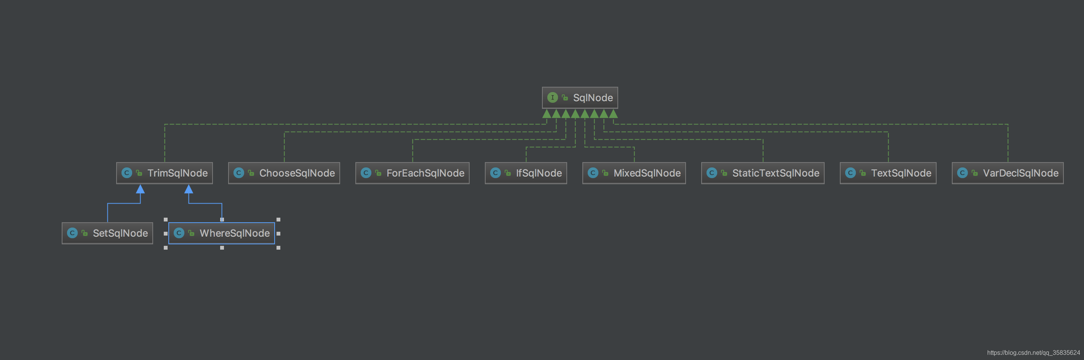1084x360 pixels.
Task: Click the class icon on TrimSqlNode
Action: click(127, 173)
